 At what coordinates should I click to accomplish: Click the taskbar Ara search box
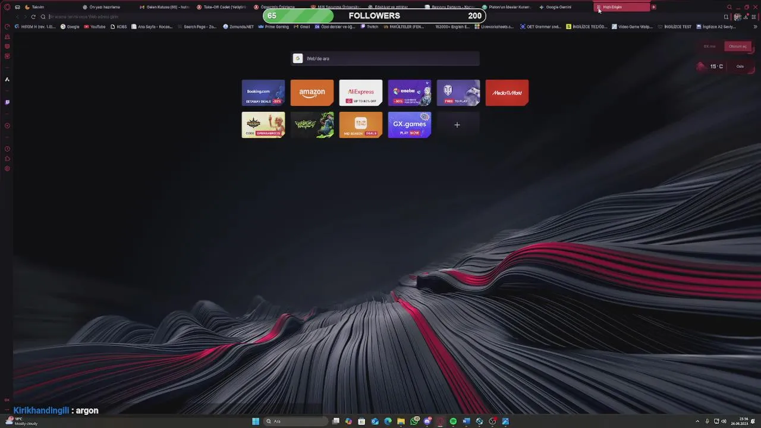295,421
